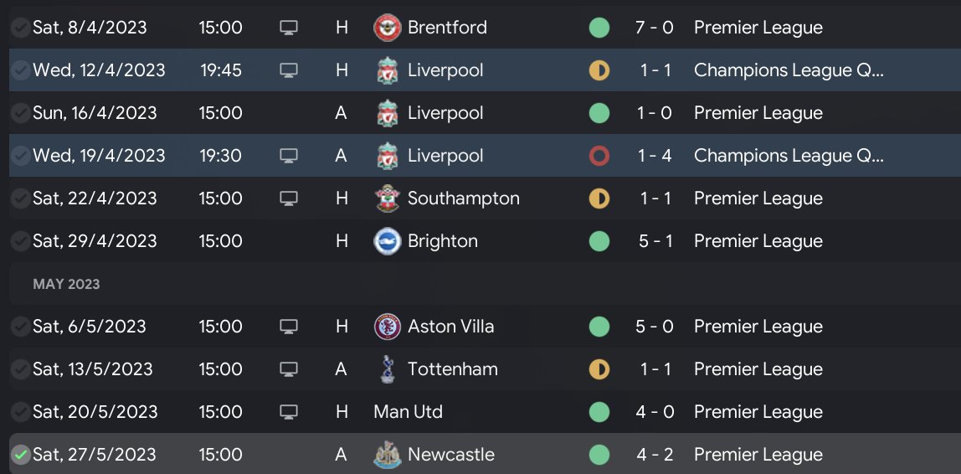Click the Brighton club badge icon
This screenshot has width=961, height=474.
[387, 241]
